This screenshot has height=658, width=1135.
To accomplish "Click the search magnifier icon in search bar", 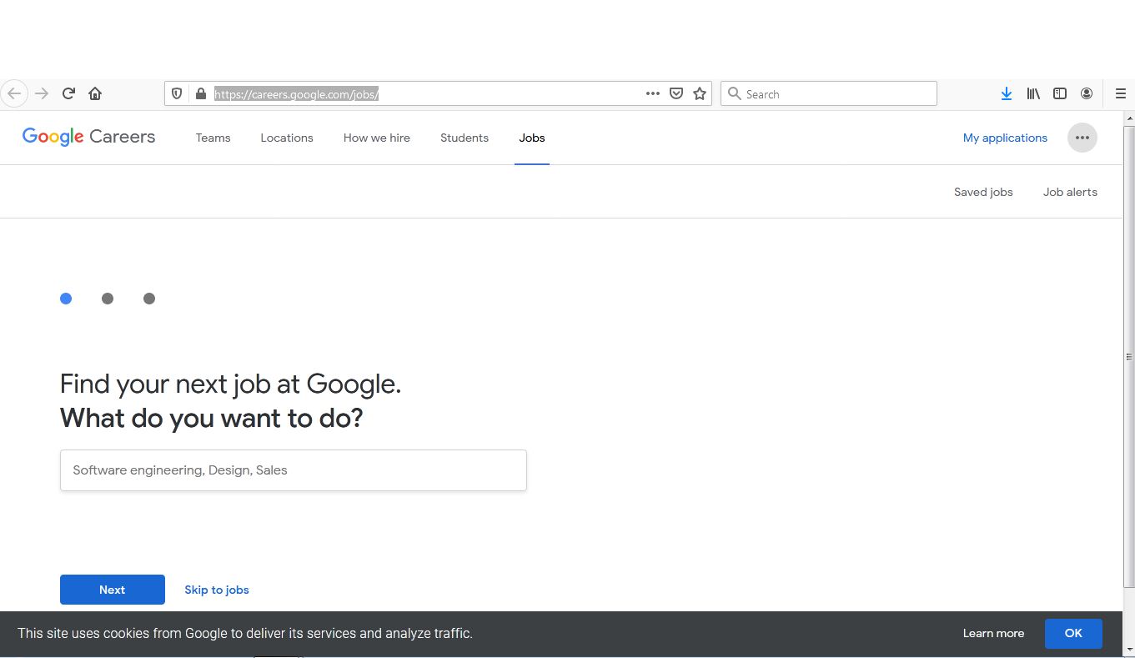I will (x=735, y=94).
